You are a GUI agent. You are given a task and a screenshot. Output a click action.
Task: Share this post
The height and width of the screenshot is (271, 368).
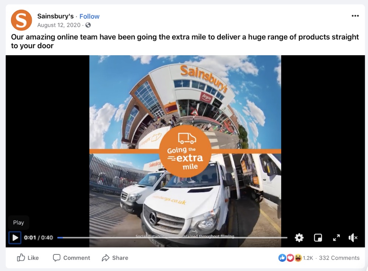115,258
